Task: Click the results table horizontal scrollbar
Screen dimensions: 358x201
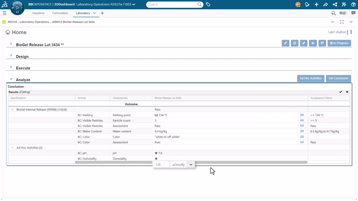Action: point(191,162)
